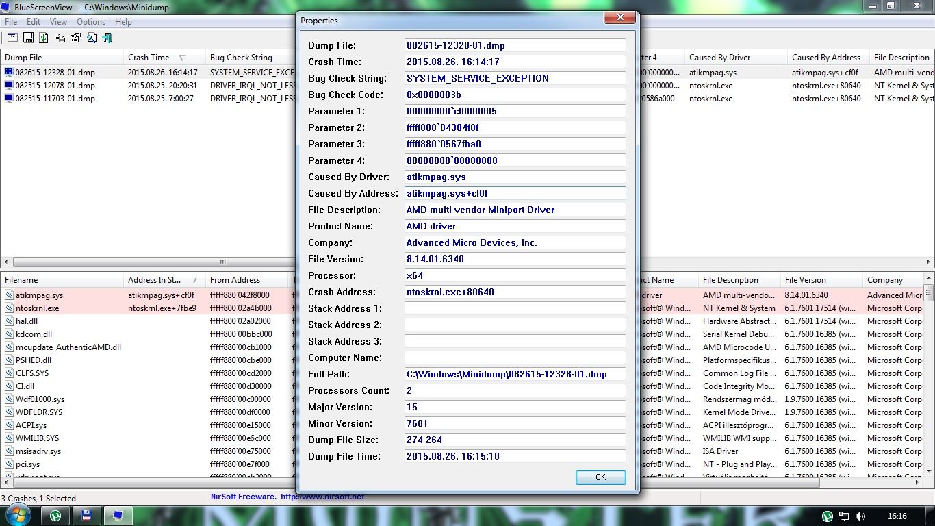Image resolution: width=935 pixels, height=526 pixels.
Task: Close the Properties dialog with X
Action: 620,17
